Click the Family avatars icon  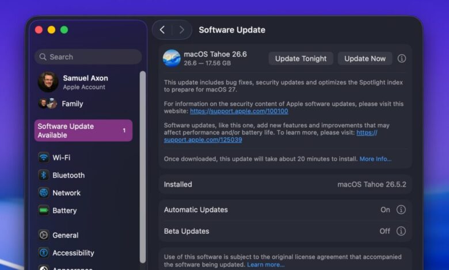point(48,103)
